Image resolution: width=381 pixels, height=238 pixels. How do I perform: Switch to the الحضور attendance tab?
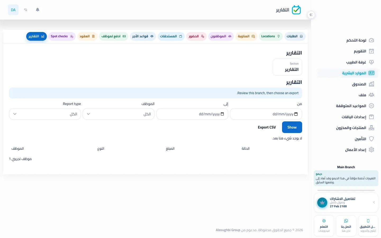[x=196, y=36]
